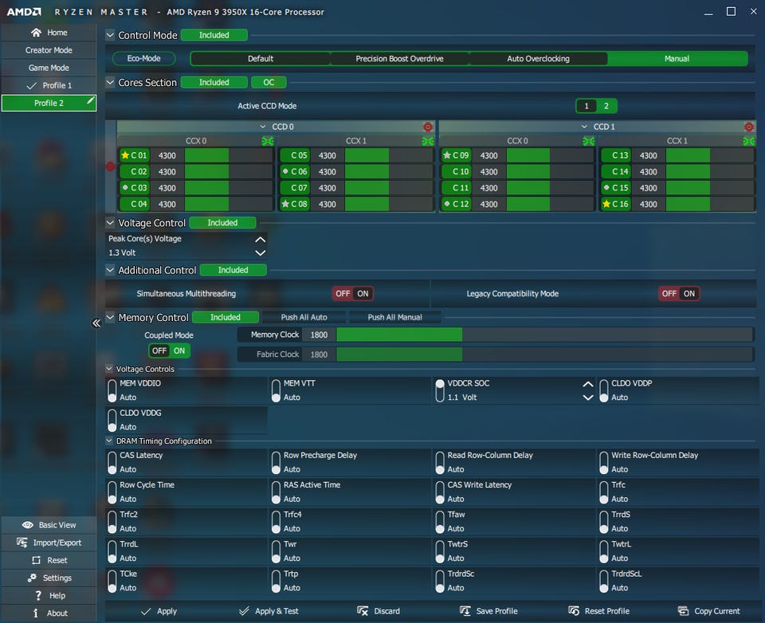The width and height of the screenshot is (765, 623).
Task: Increase Peak Core(s) Voltage with up arrow
Action: coord(261,240)
